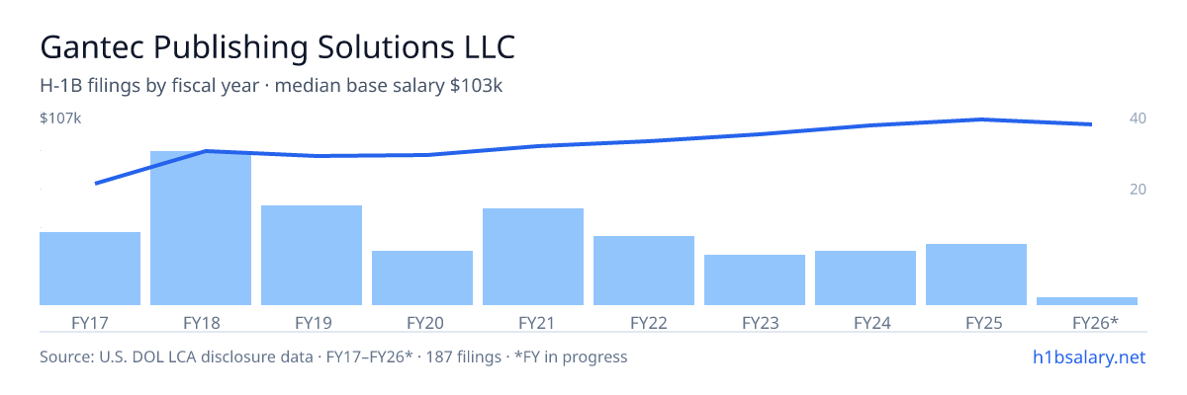This screenshot has width=1187, height=395.
Task: Click the FY19 filings bar
Action: (312, 255)
